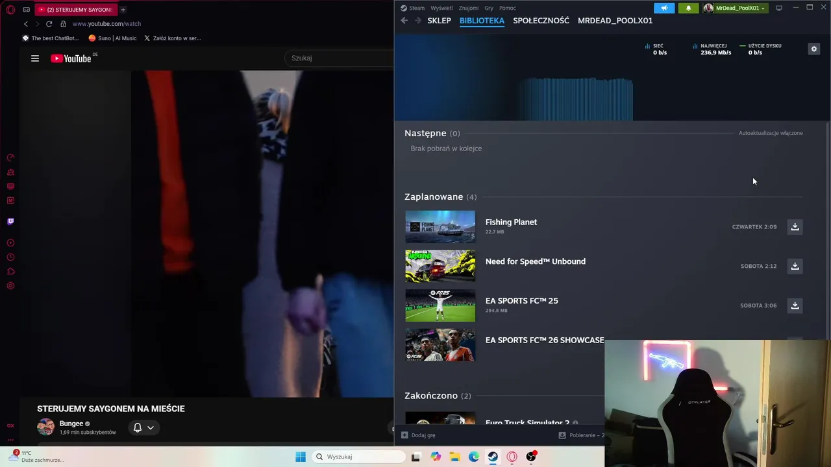Click the Euro Truck Simulator 2 title
This screenshot has height=467, width=831.
point(527,422)
